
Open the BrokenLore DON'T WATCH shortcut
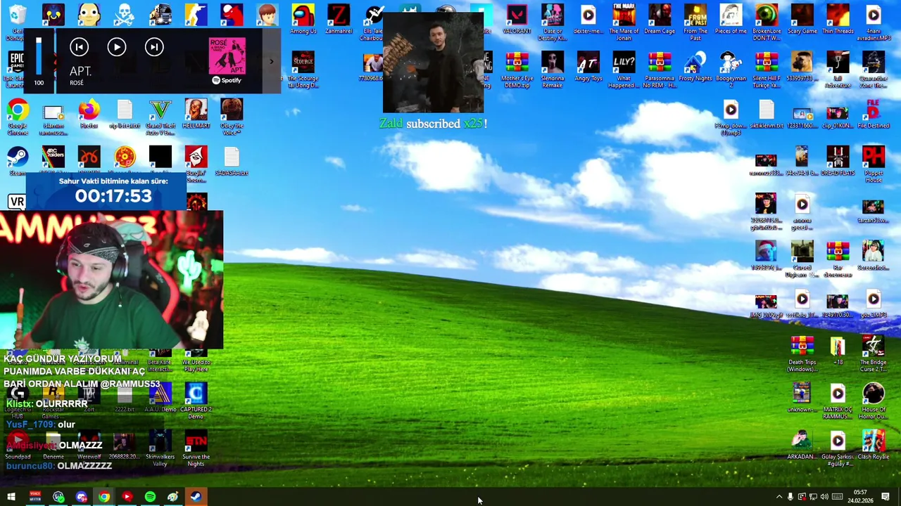767,22
